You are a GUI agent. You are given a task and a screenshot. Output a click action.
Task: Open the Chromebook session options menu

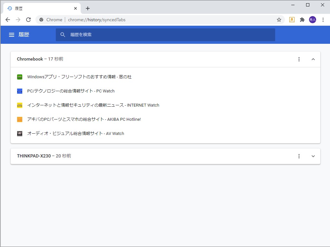pyautogui.click(x=299, y=59)
